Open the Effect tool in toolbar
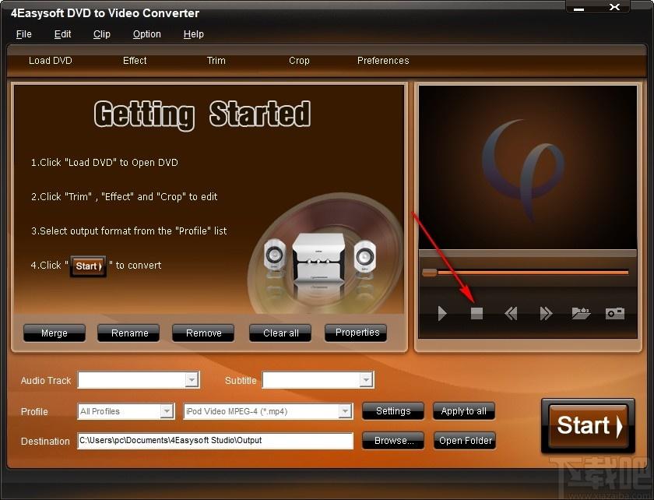The height and width of the screenshot is (500, 654). coord(135,61)
